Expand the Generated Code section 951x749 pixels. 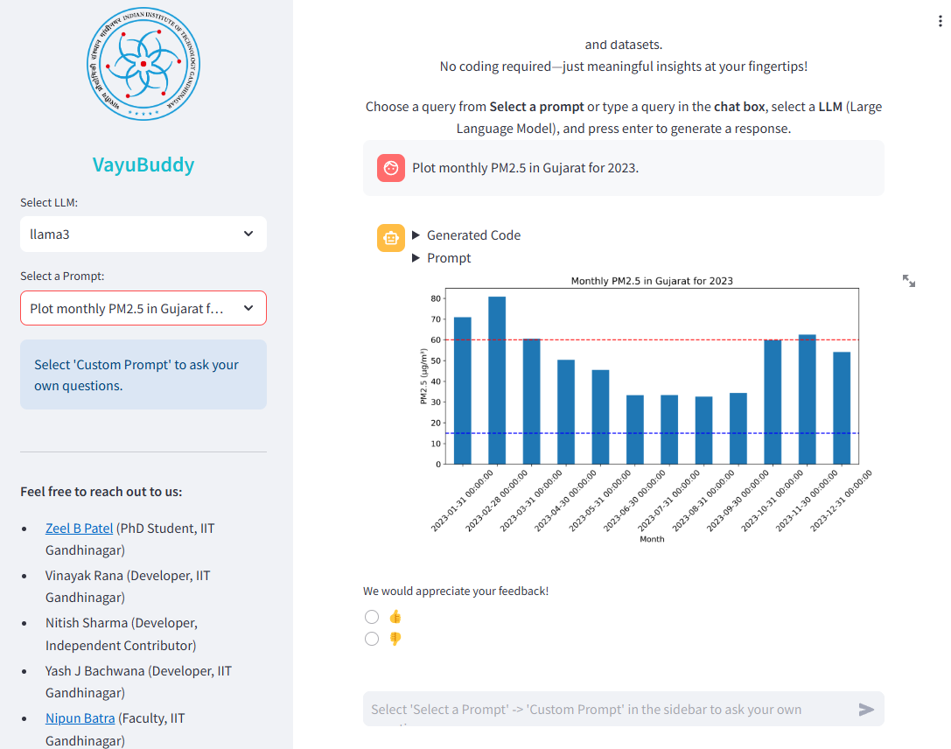467,234
